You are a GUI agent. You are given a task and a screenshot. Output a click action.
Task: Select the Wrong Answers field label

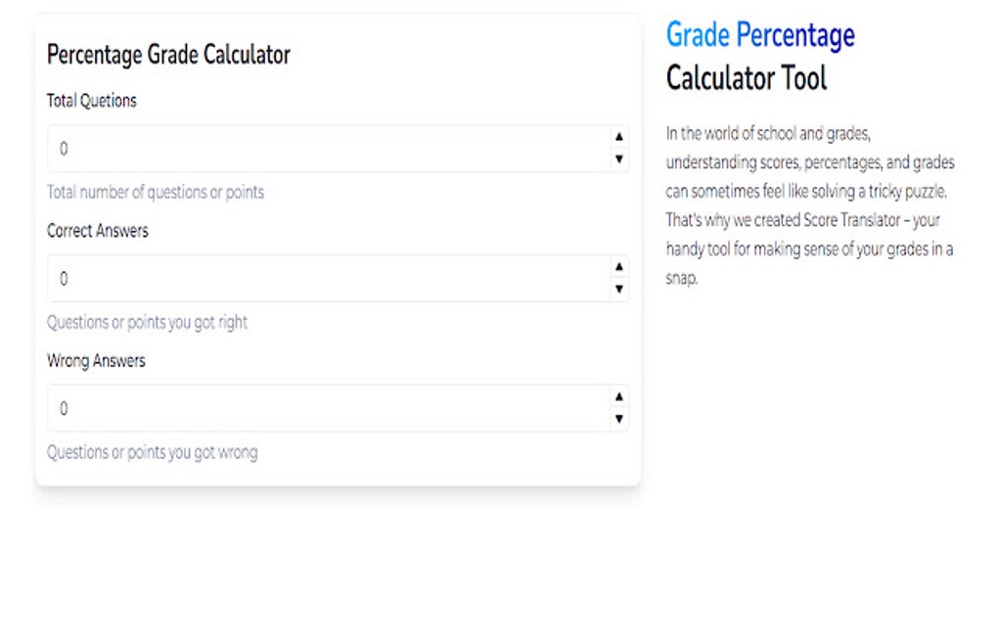pos(96,361)
